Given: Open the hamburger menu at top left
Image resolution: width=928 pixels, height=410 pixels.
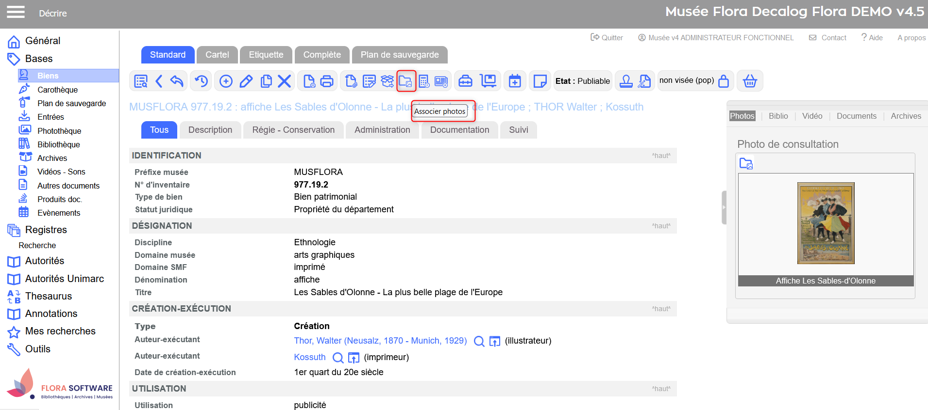Looking at the screenshot, I should [x=16, y=12].
